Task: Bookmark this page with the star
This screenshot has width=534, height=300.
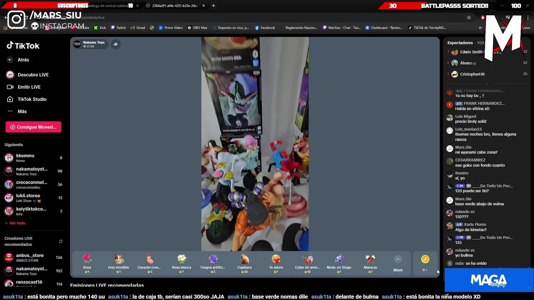Action: 469,17
